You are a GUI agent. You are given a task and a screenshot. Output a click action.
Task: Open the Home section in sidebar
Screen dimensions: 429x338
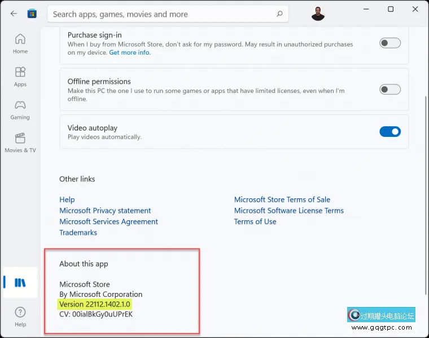coord(20,43)
